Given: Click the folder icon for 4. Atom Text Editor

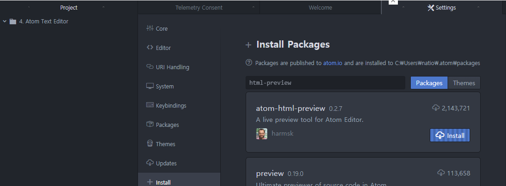Looking at the screenshot, I should (x=13, y=22).
